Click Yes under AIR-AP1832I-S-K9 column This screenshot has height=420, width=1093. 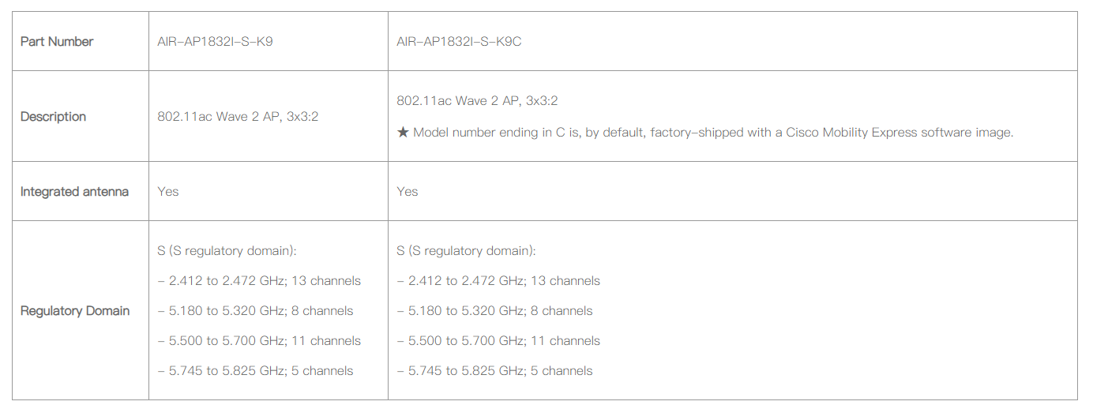point(168,192)
